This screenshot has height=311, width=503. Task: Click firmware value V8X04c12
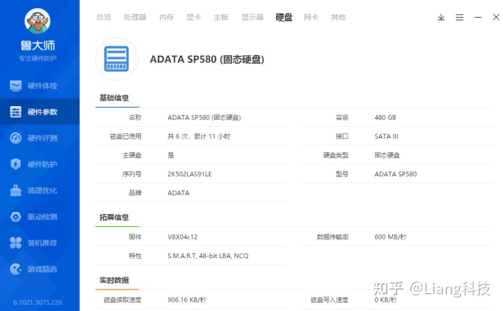click(182, 237)
